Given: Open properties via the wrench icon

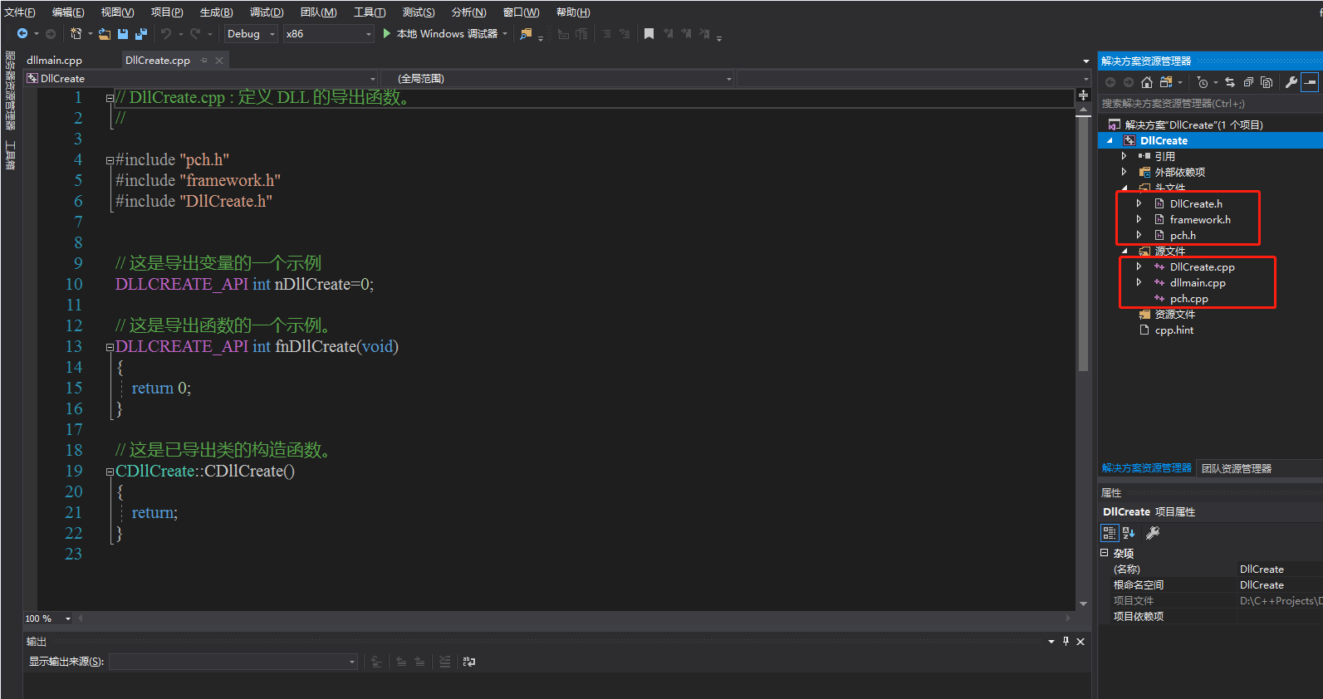Looking at the screenshot, I should (x=1291, y=82).
